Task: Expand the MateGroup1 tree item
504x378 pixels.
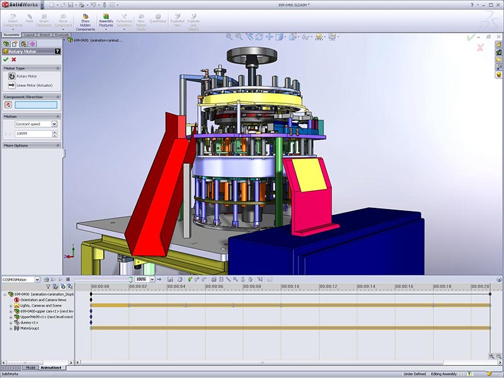Action: [11, 328]
